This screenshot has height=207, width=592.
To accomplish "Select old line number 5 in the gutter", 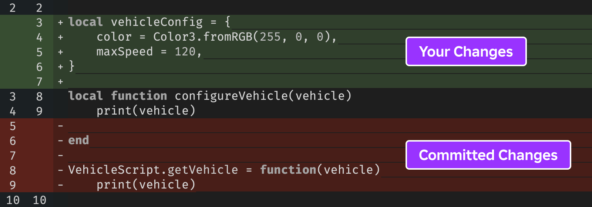I will (x=13, y=126).
